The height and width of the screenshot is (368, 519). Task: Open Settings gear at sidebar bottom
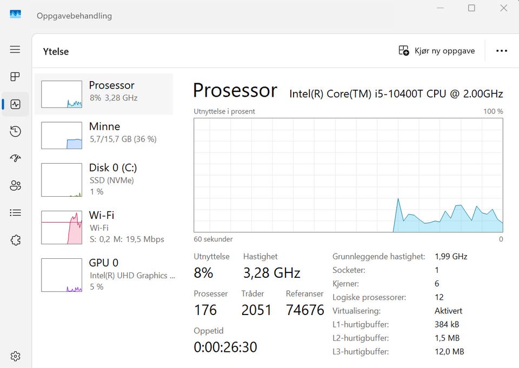(x=15, y=357)
